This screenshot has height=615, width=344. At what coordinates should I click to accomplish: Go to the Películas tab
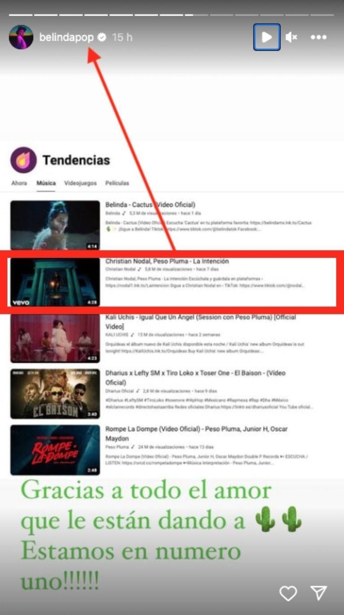[x=117, y=183]
